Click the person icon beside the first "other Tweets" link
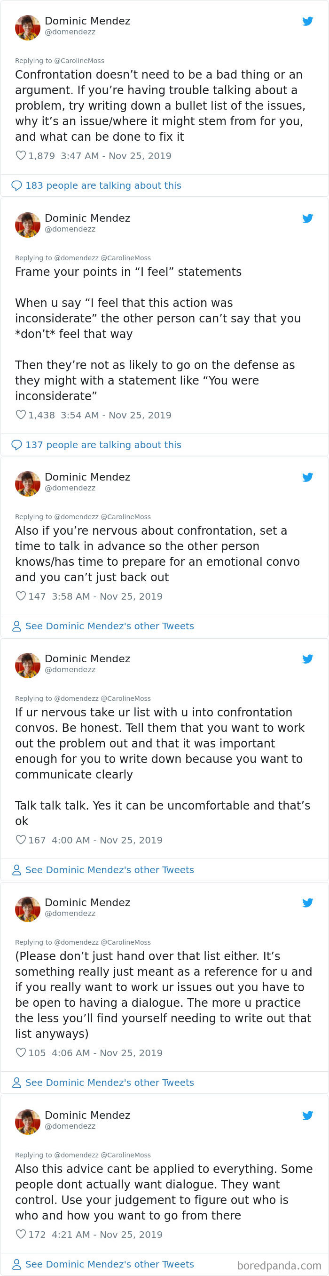This screenshot has height=1276, width=329. click(x=16, y=626)
